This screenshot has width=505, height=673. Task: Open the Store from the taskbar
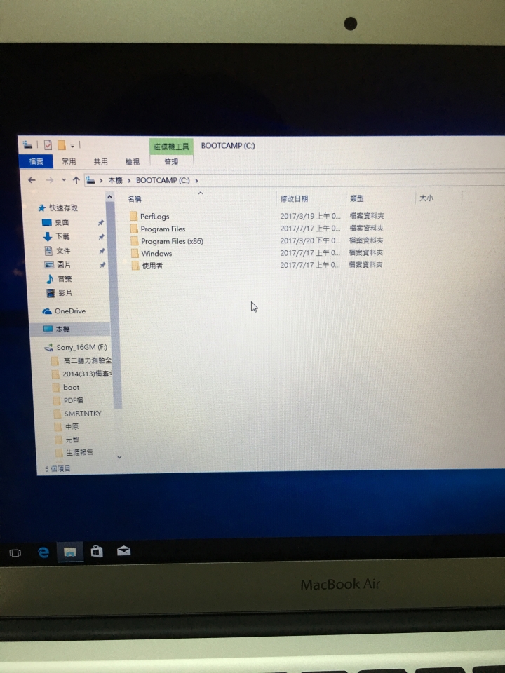tap(97, 551)
